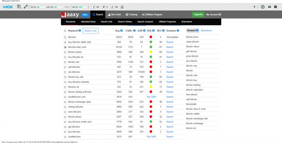Click related keyword bitcoin wallet
The image size is (282, 143).
pos(193,114)
